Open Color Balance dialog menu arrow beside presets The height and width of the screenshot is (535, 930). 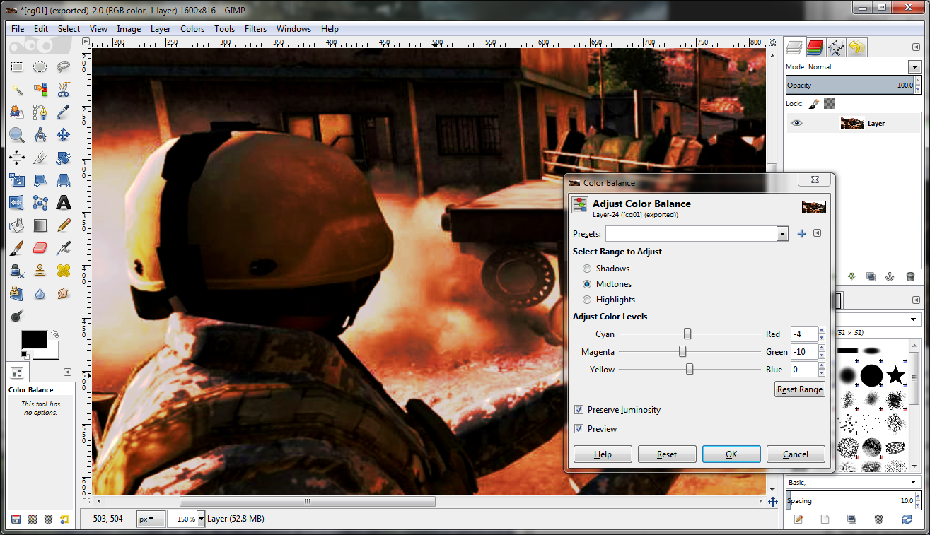(x=817, y=233)
